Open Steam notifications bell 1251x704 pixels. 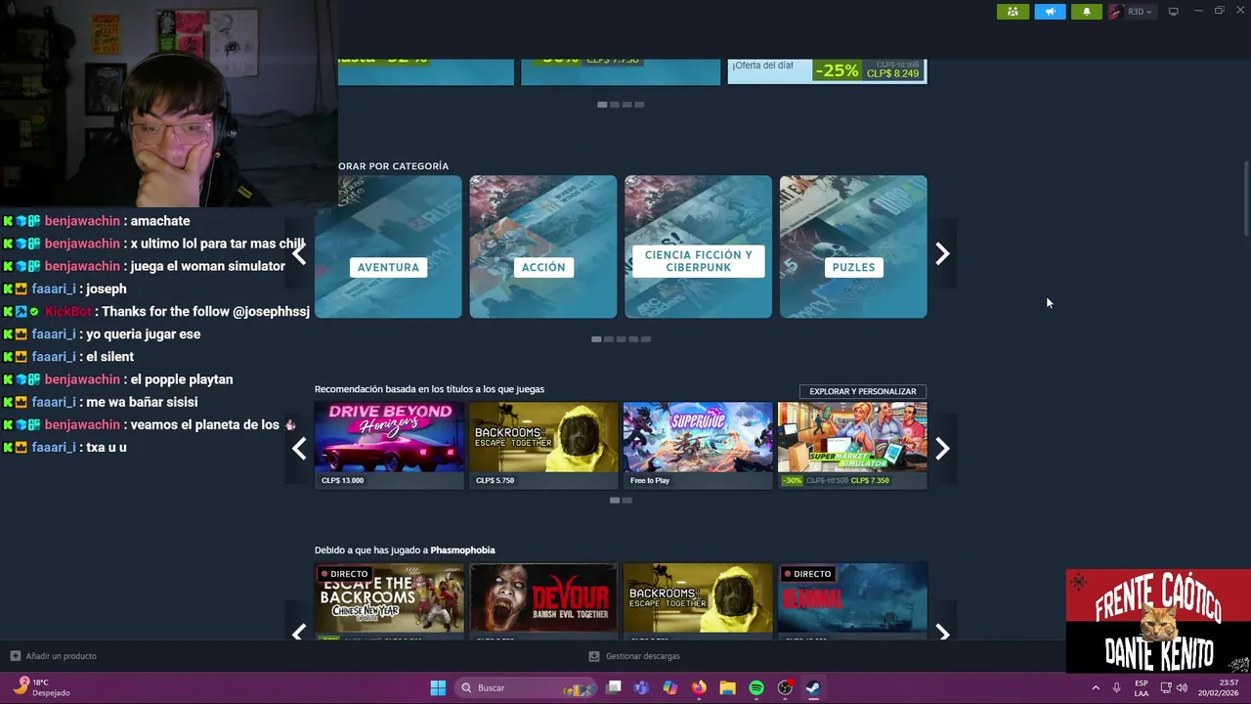pyautogui.click(x=1087, y=12)
